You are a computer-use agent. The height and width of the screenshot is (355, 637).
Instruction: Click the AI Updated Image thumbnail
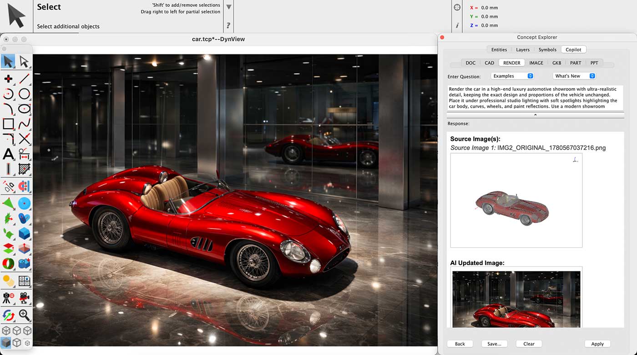[x=516, y=299]
